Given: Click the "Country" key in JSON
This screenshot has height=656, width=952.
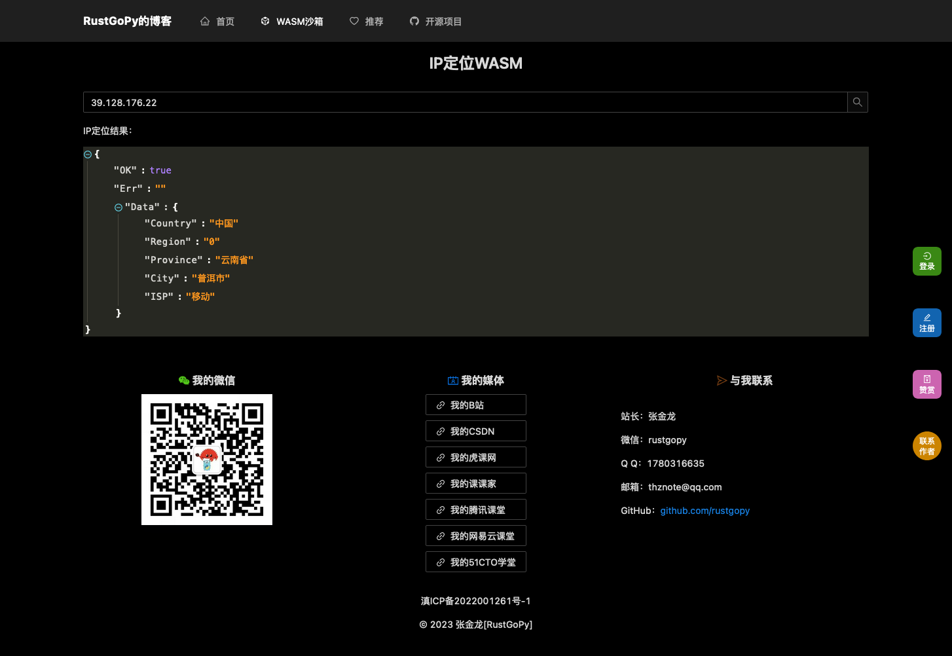Looking at the screenshot, I should point(170,223).
